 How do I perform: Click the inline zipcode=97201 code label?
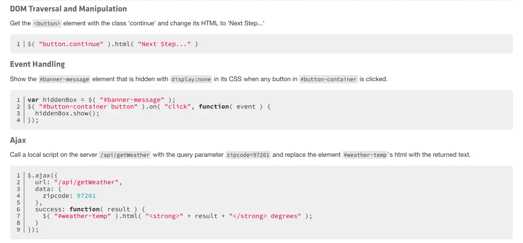pyautogui.click(x=248, y=155)
